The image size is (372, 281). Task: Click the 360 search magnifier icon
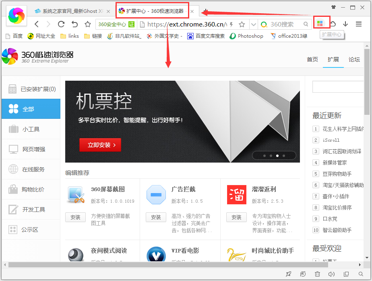click(306, 24)
